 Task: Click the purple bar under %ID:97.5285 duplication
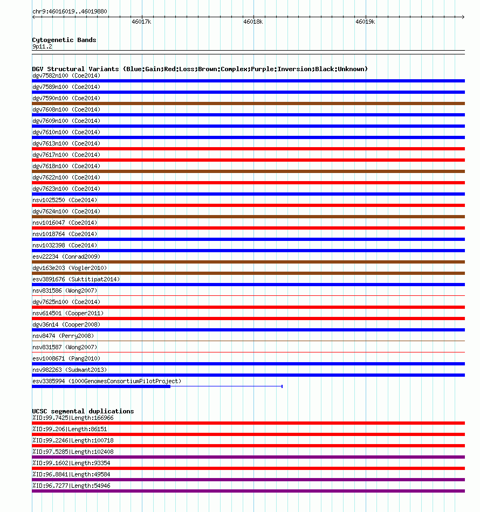[248, 457]
